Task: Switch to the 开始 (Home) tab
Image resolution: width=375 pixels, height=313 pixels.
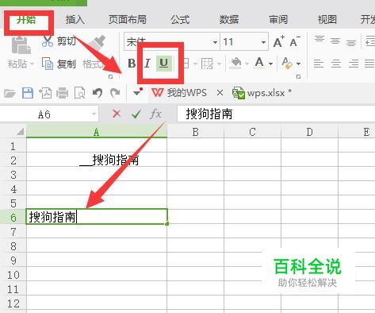Action: point(26,19)
